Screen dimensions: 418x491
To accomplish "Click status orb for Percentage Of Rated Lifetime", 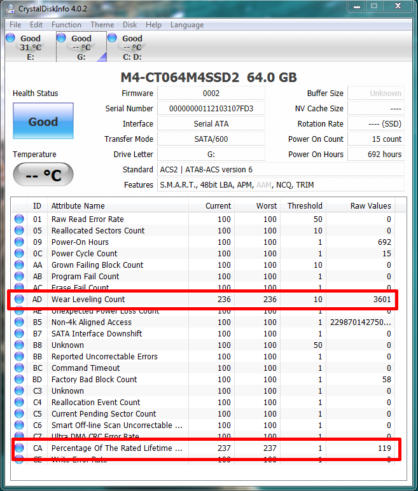I will coord(19,448).
